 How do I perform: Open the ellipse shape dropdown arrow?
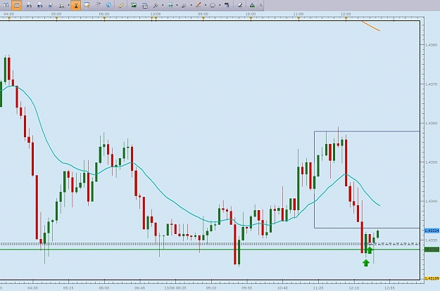click(220, 5)
